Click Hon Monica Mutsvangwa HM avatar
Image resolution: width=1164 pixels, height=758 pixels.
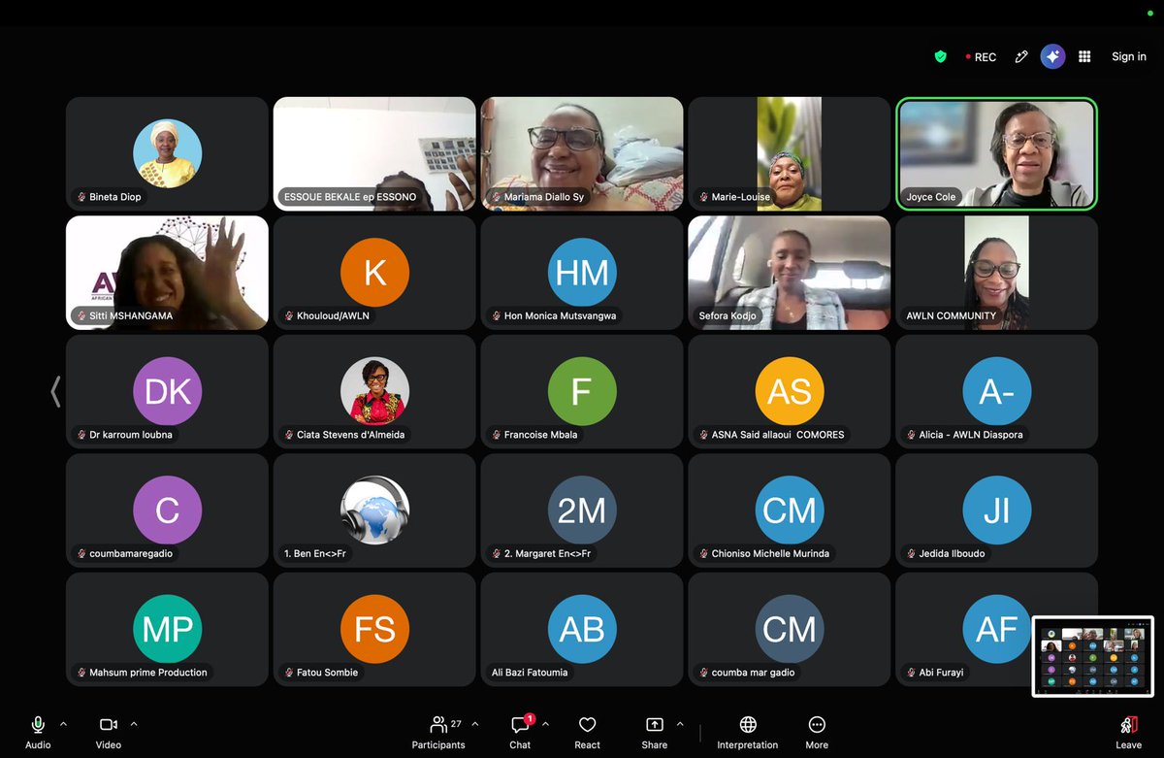click(582, 273)
